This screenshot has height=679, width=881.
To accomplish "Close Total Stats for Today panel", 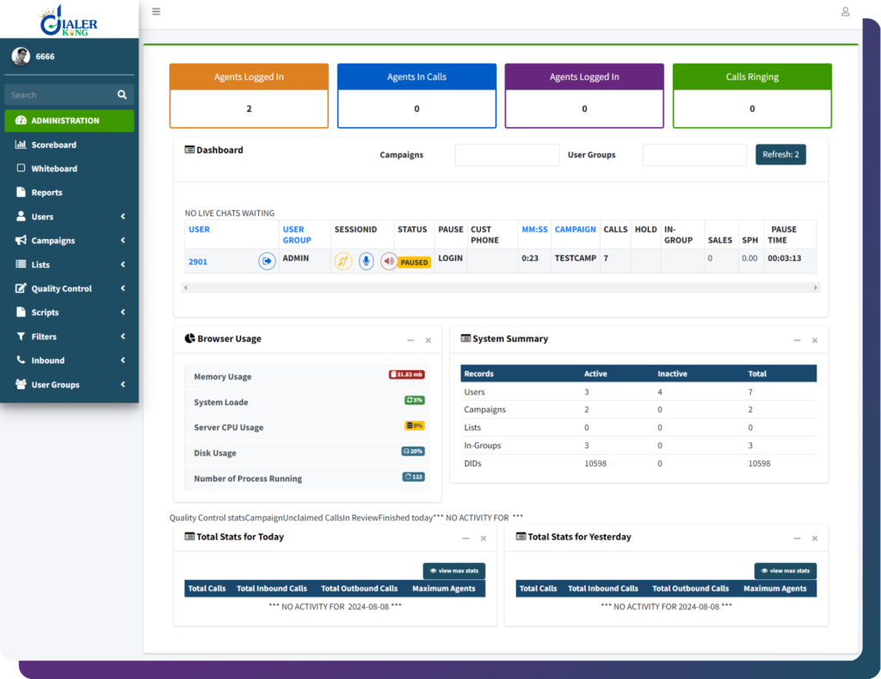I will pyautogui.click(x=484, y=539).
